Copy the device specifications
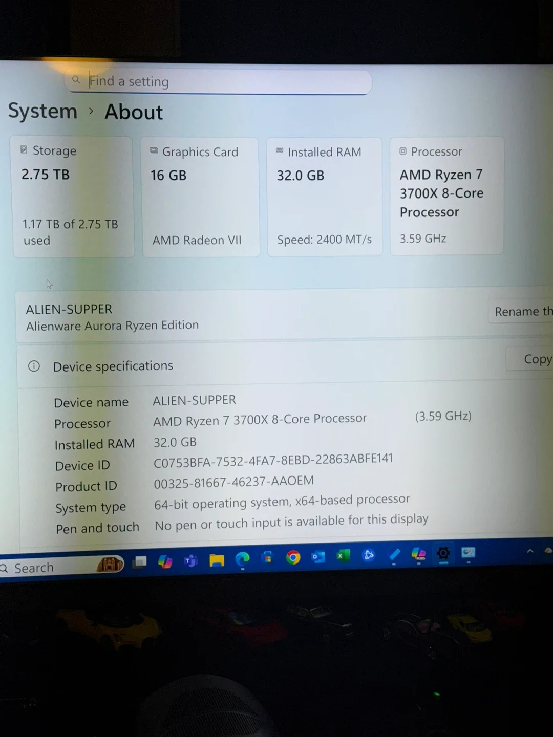Viewport: 553px width, 737px height. (x=536, y=359)
